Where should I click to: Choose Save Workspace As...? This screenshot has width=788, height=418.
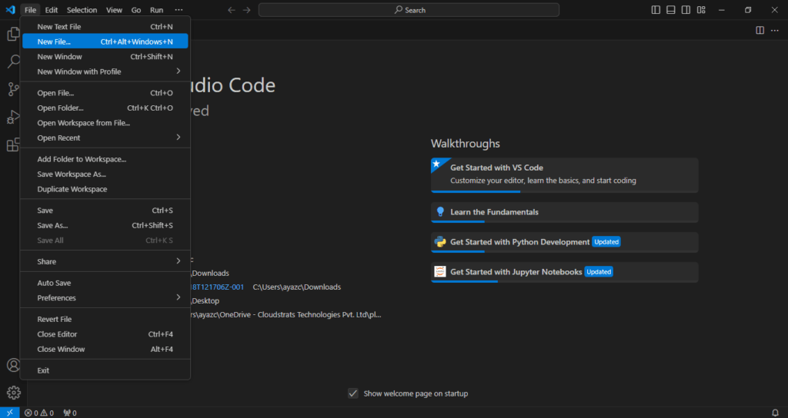[105, 174]
